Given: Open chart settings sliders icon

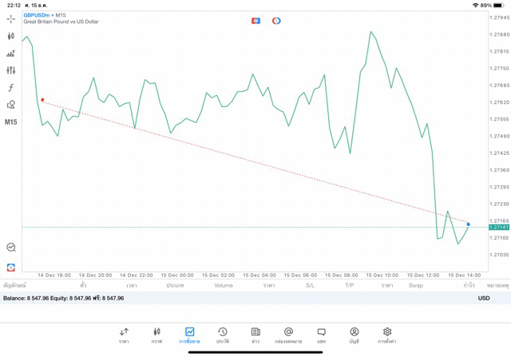Looking at the screenshot, I should (x=11, y=70).
